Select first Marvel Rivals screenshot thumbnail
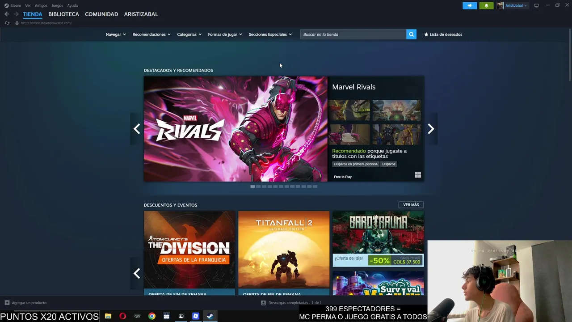This screenshot has height=322, width=572. click(x=349, y=110)
